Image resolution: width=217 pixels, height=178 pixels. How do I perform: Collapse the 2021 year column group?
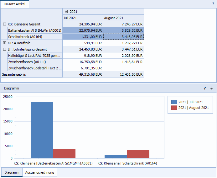coord(65,12)
